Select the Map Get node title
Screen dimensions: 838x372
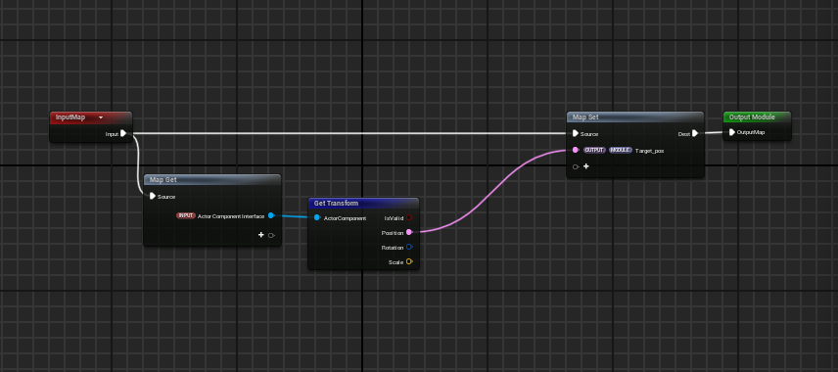pyautogui.click(x=163, y=179)
